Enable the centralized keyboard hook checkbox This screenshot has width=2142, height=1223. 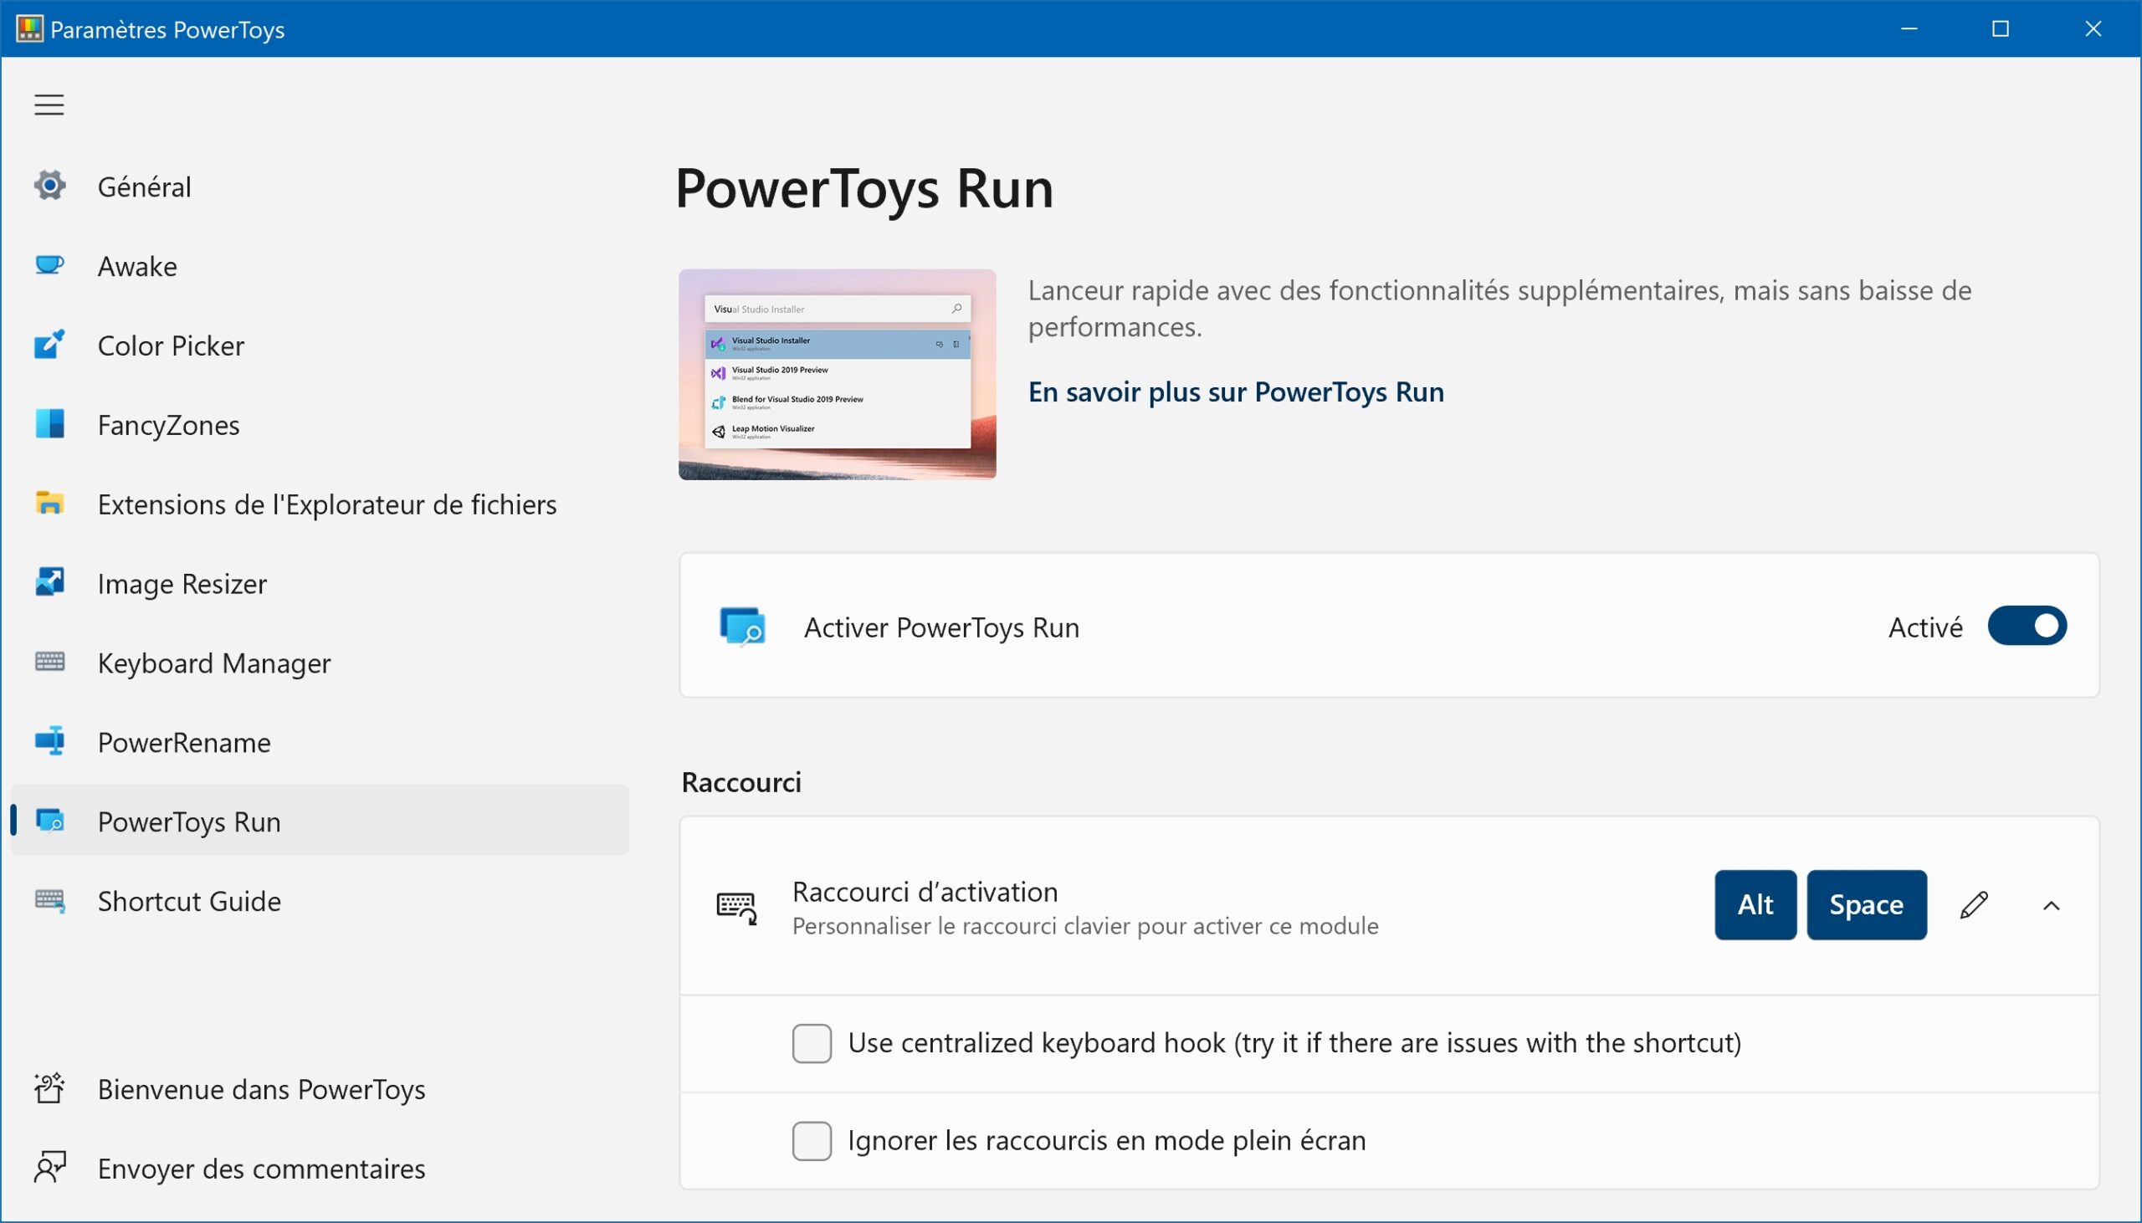(x=812, y=1043)
